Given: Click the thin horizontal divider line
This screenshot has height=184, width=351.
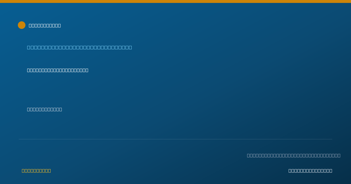Looking at the screenshot, I should pos(175,139).
